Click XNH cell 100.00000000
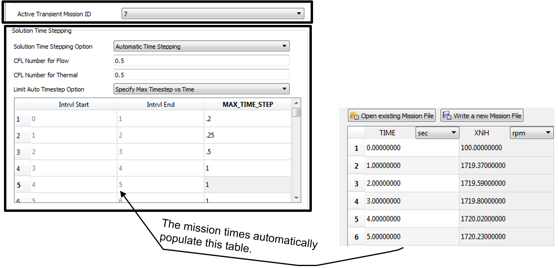 pyautogui.click(x=507, y=148)
